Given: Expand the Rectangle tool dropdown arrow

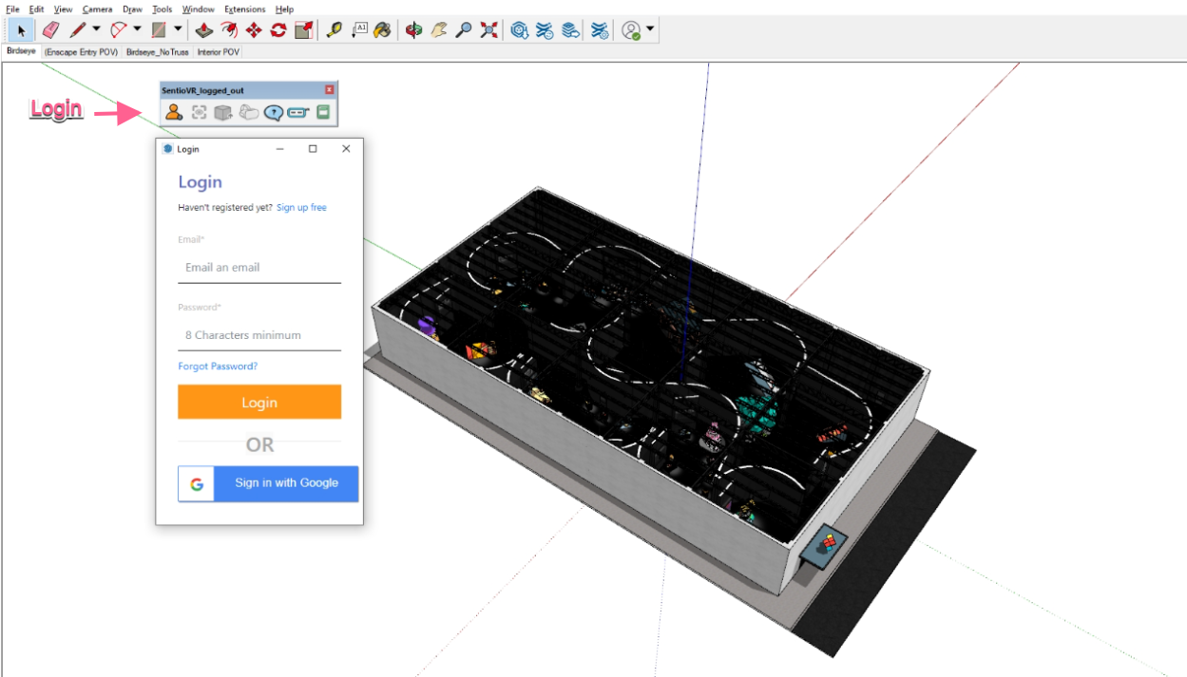Looking at the screenshot, I should [x=178, y=30].
